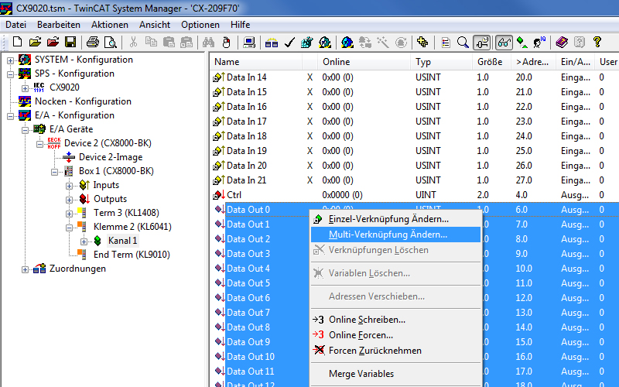Click the magnifying glass zoom icon
The height and width of the screenshot is (387, 619).
463,42
